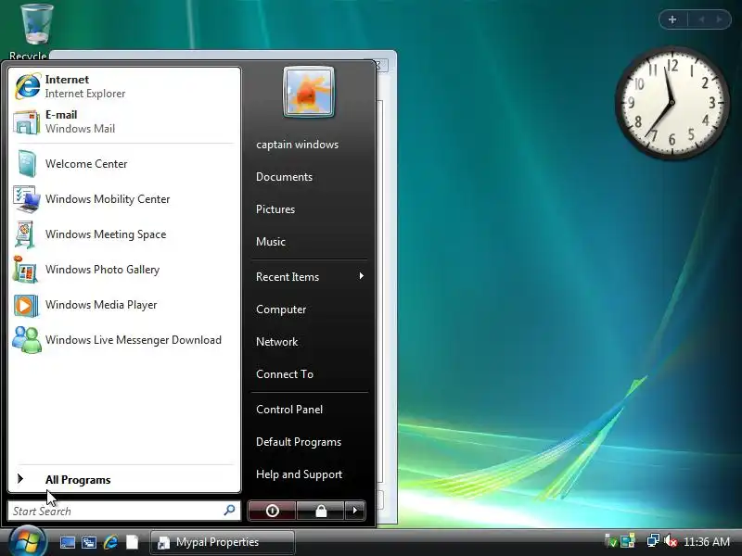Select Connect To in Start menu

point(285,374)
